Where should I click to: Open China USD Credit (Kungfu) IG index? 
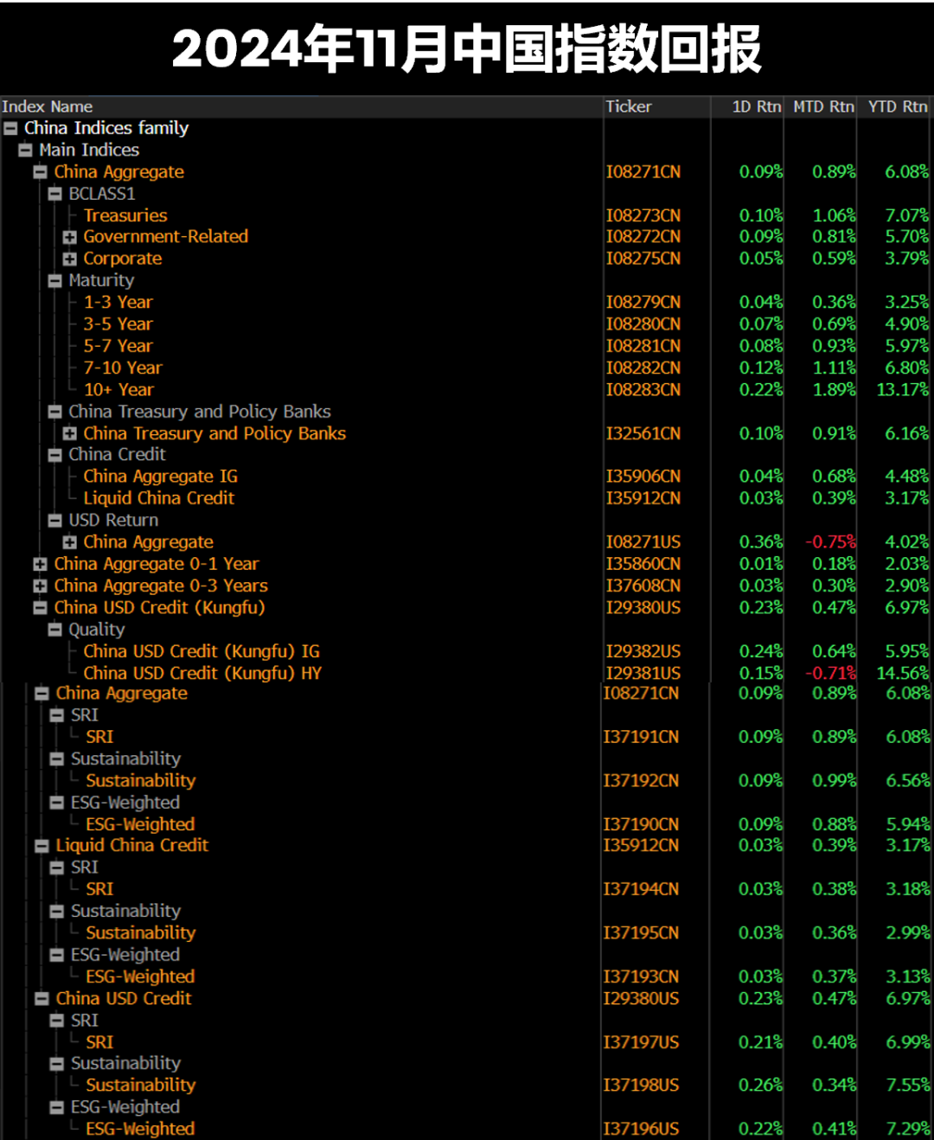tap(202, 651)
